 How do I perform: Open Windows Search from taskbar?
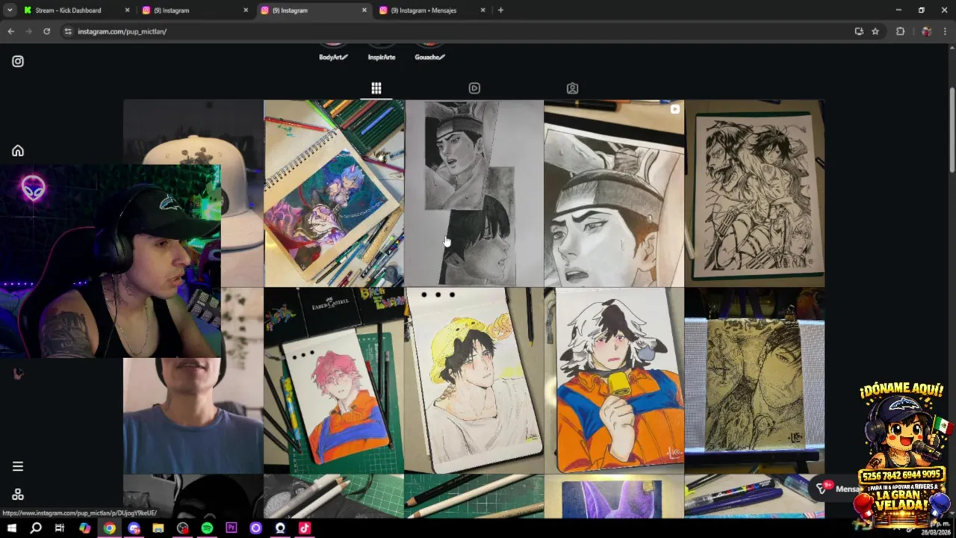35,528
